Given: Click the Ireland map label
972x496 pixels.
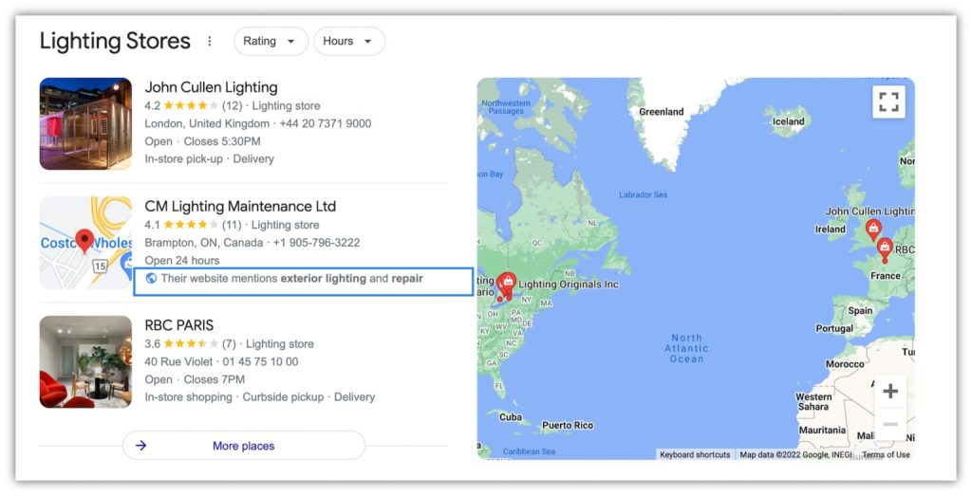Looking at the screenshot, I should pyautogui.click(x=830, y=230).
